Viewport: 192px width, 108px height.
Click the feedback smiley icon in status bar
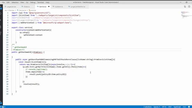pyautogui.click(x=189, y=107)
